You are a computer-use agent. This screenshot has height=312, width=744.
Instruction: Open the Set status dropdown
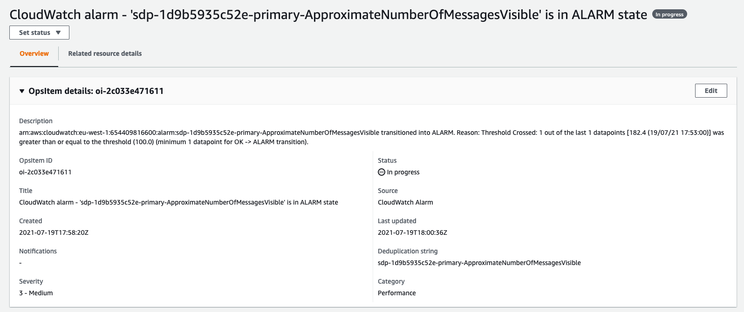[39, 33]
